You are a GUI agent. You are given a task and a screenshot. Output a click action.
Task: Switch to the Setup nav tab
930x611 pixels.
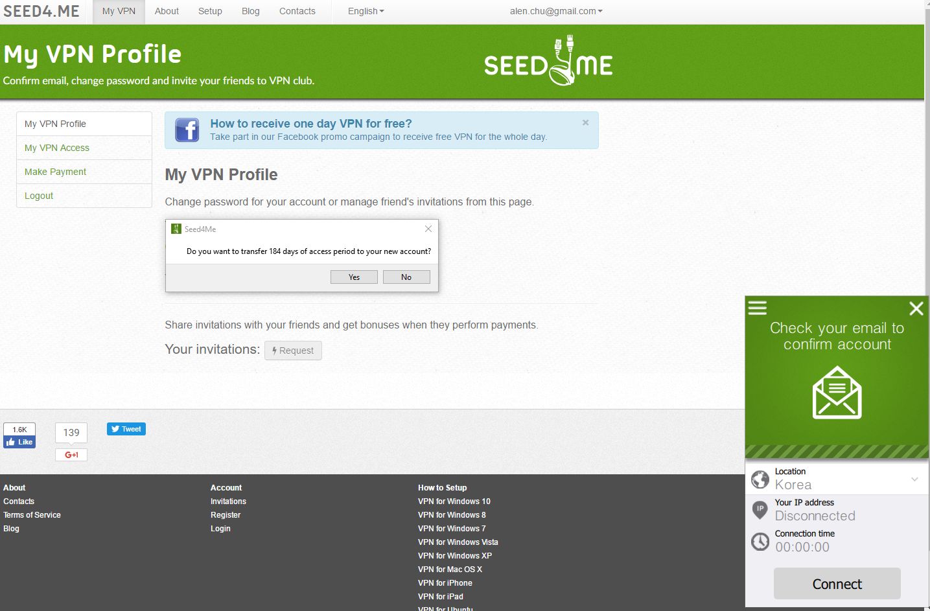210,11
